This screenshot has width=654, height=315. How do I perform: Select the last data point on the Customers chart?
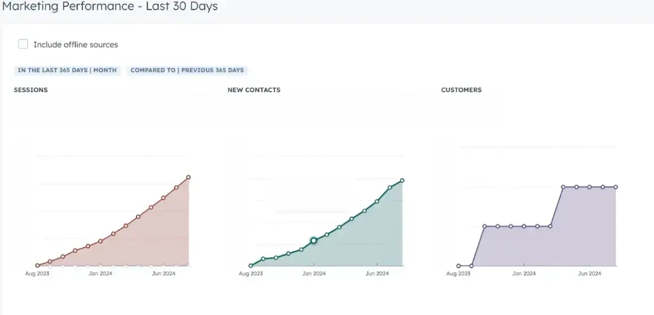point(615,187)
